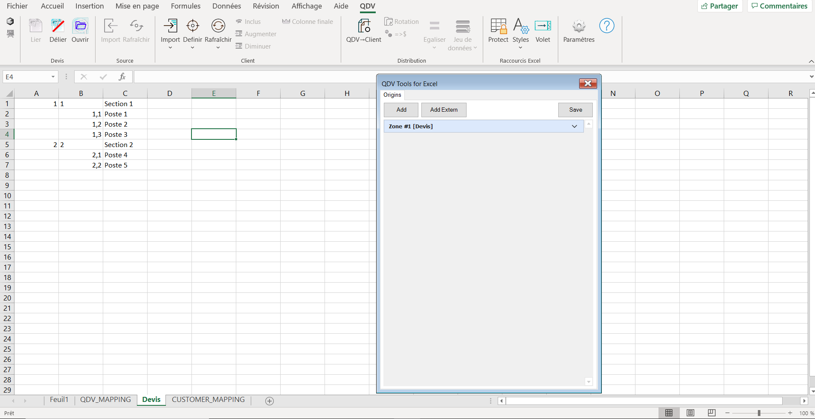Click the Augmenter command
The image size is (815, 419).
tap(256, 34)
